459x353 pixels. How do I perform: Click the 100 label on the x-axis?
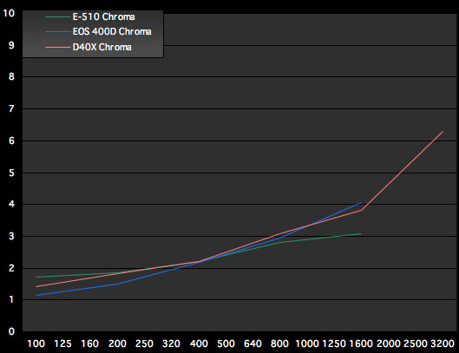(36, 343)
